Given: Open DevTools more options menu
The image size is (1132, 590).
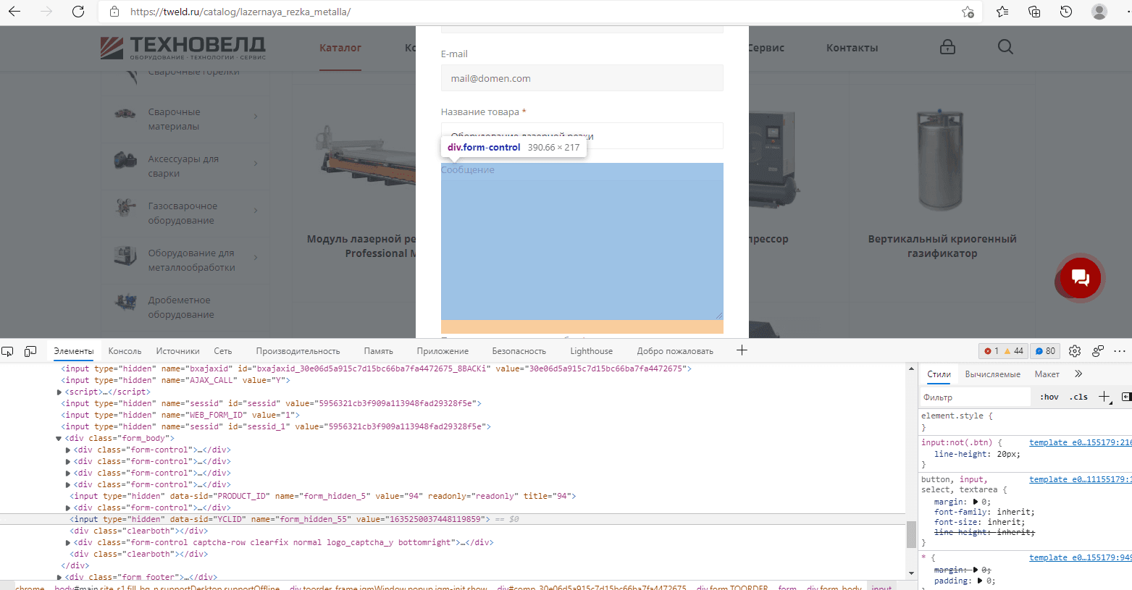Looking at the screenshot, I should coord(1120,351).
